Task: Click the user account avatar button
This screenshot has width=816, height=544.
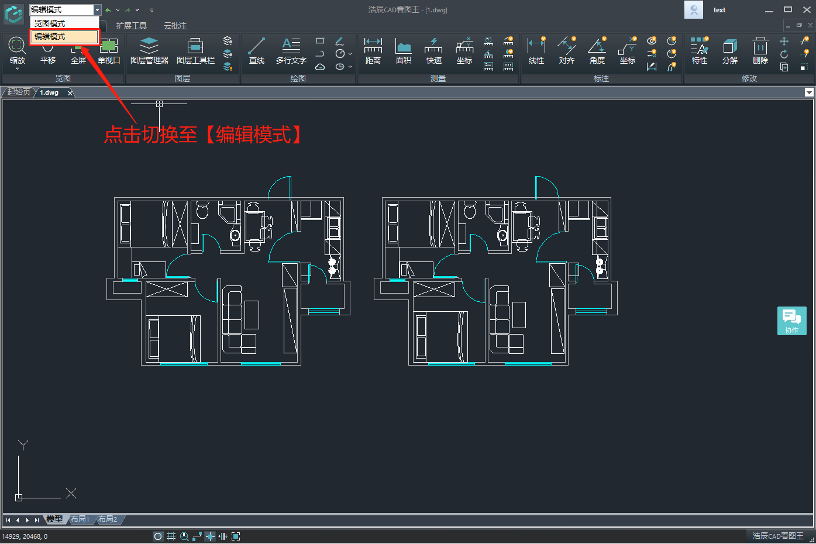Action: click(693, 10)
